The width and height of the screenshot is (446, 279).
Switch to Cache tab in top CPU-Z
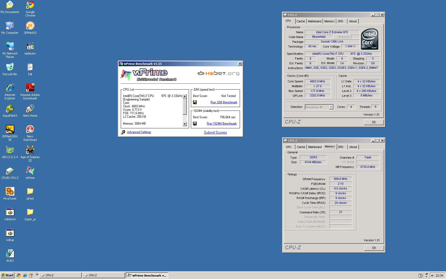pos(301,21)
